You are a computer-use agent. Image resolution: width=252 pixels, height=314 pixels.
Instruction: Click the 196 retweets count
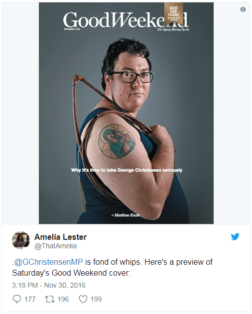tap(63, 299)
